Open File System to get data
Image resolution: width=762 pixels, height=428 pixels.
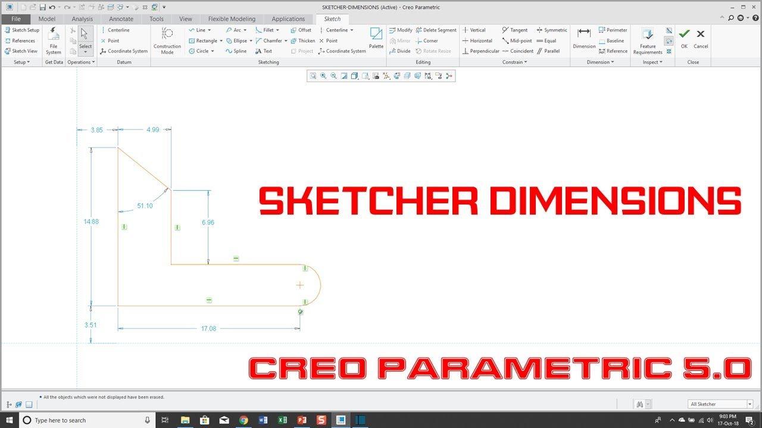click(54, 40)
